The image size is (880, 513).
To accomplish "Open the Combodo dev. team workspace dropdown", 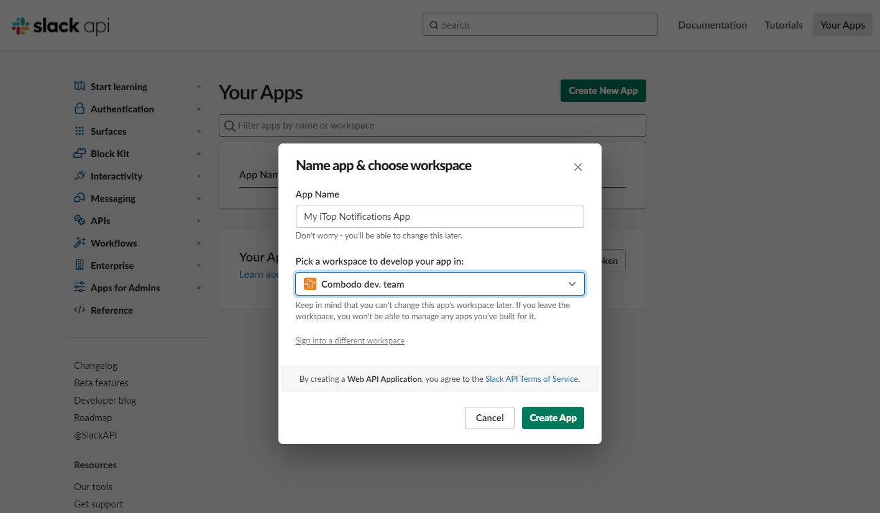I will click(440, 284).
